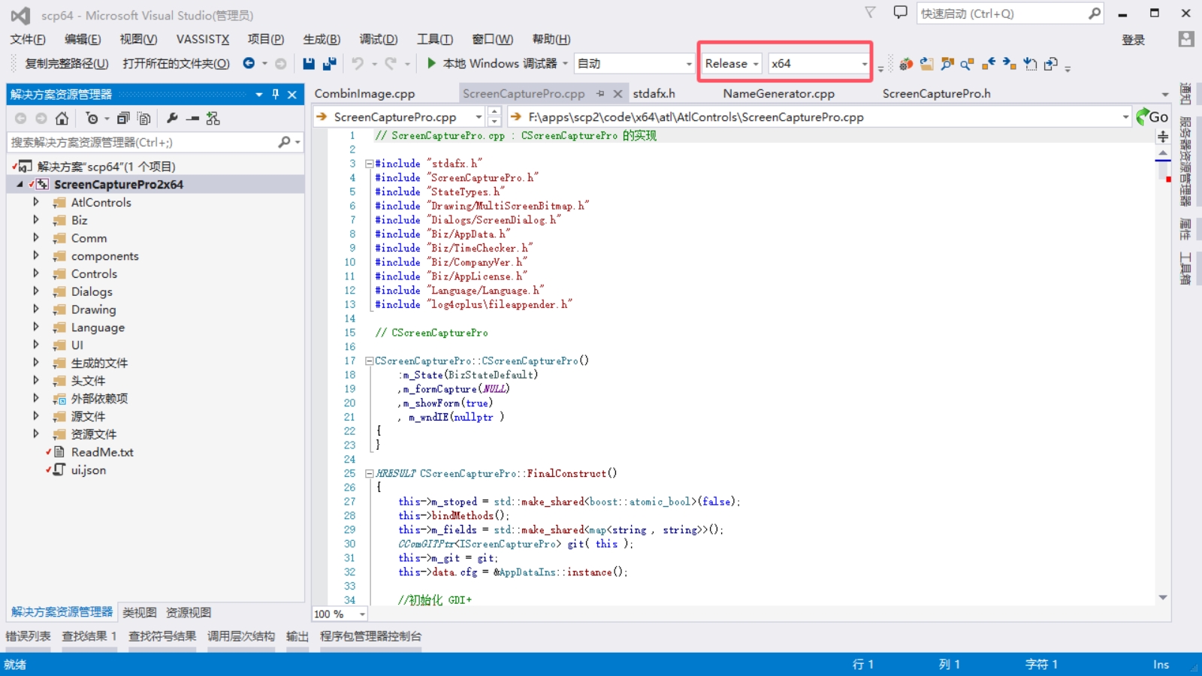Click the 登录 sign-in link
Image resolution: width=1202 pixels, height=676 pixels.
tap(1133, 40)
